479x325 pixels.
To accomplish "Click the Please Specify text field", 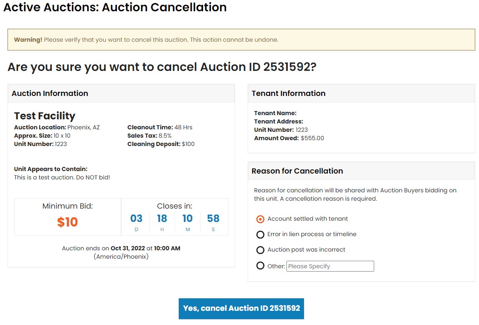I will [x=330, y=266].
